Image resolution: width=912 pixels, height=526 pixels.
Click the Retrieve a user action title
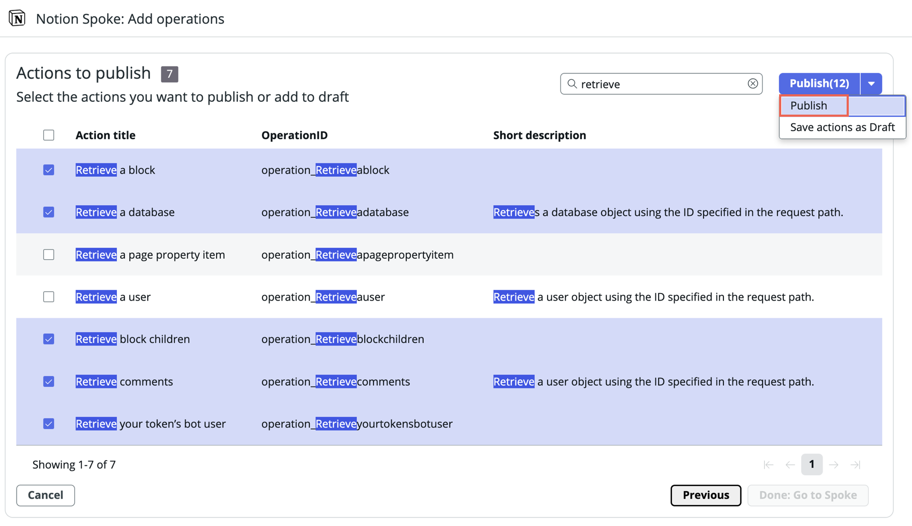click(x=113, y=297)
